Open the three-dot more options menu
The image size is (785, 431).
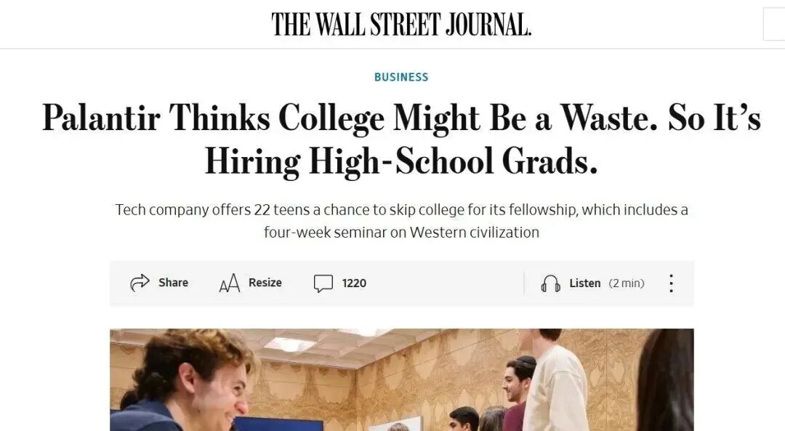click(671, 283)
